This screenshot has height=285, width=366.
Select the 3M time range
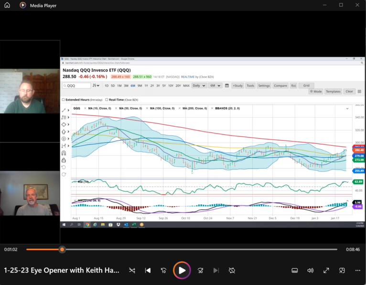coord(126,86)
